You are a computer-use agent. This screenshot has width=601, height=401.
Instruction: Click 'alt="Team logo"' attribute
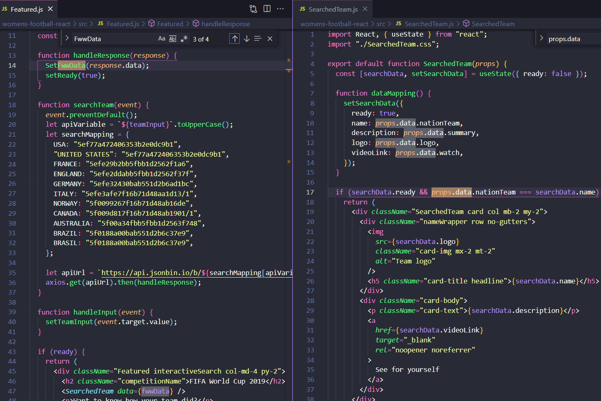pos(405,261)
